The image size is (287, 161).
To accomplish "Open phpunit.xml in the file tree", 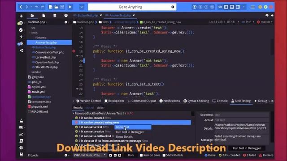I will (x=39, y=106).
